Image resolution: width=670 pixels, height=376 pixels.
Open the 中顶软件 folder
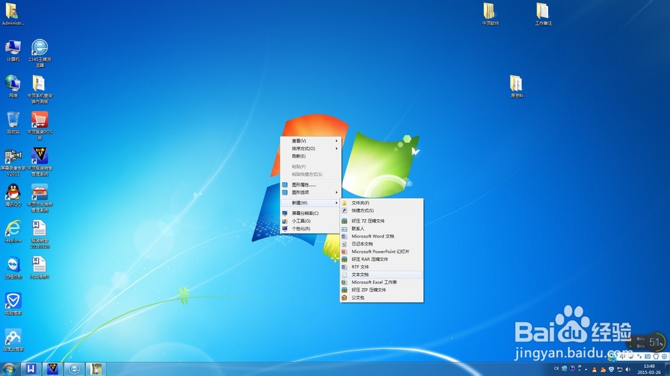point(490,14)
